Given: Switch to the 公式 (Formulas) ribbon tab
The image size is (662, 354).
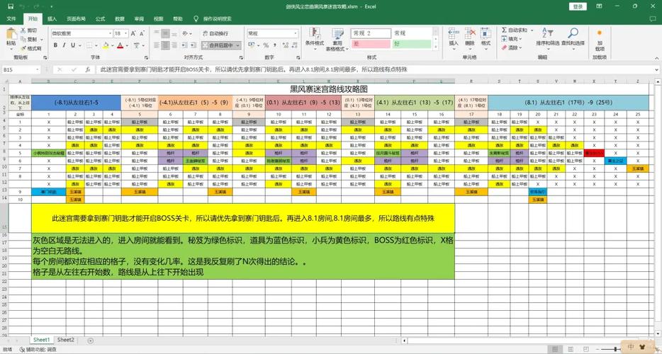Looking at the screenshot, I should (100, 19).
